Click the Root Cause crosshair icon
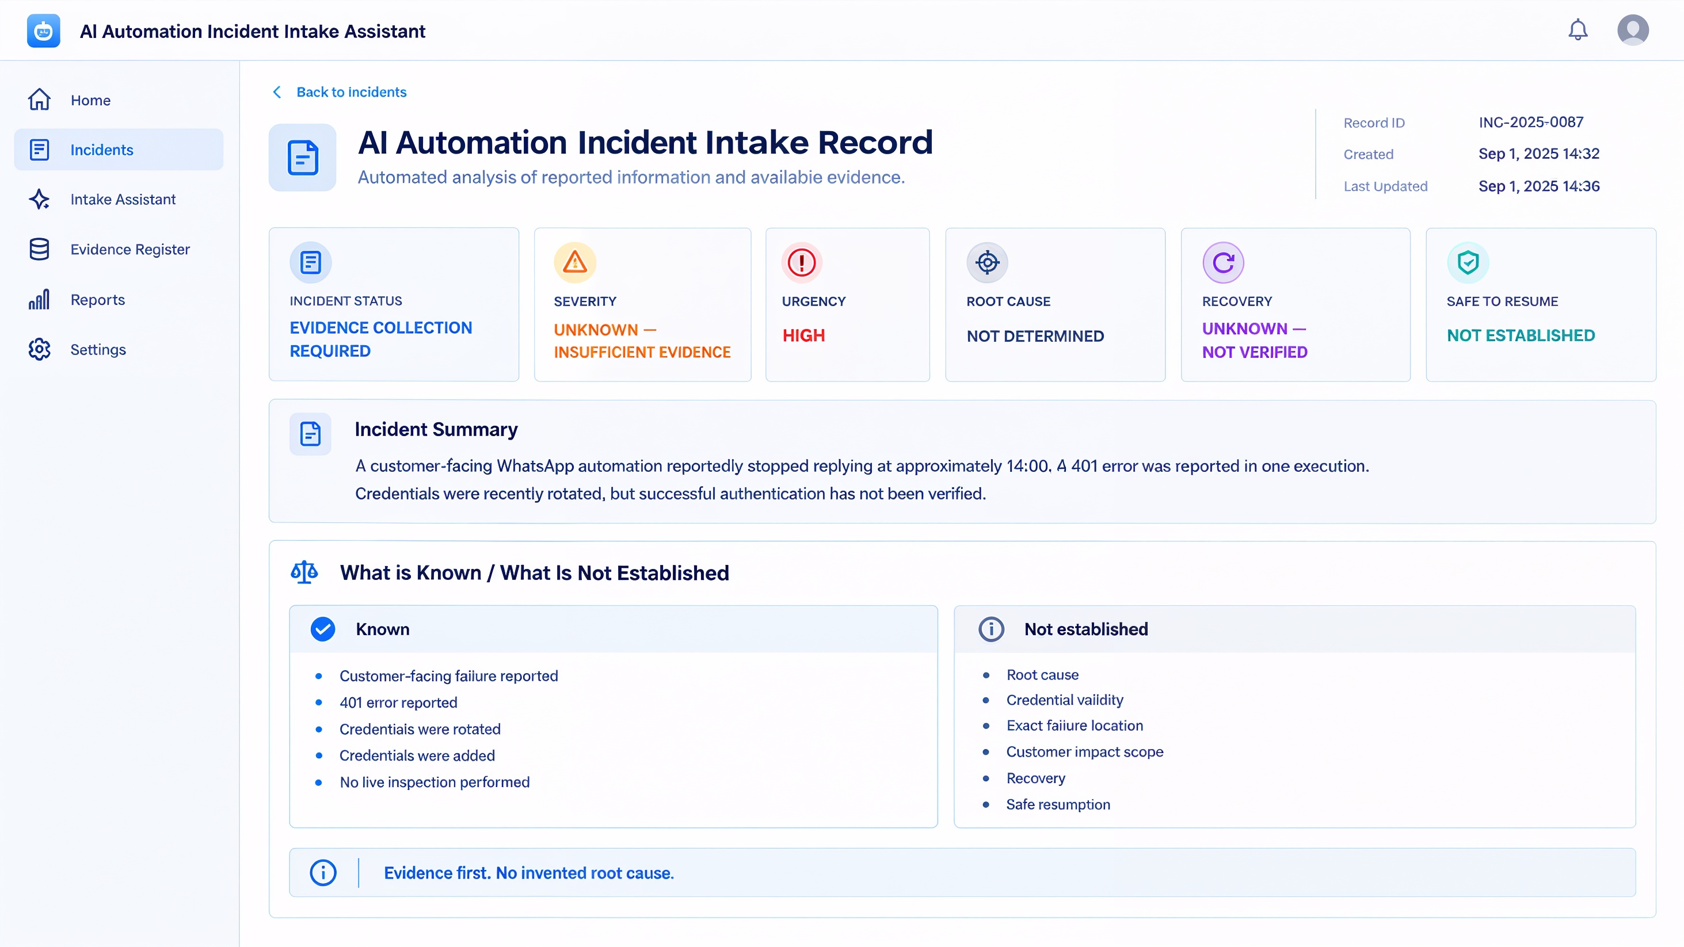The width and height of the screenshot is (1684, 947). pos(987,263)
